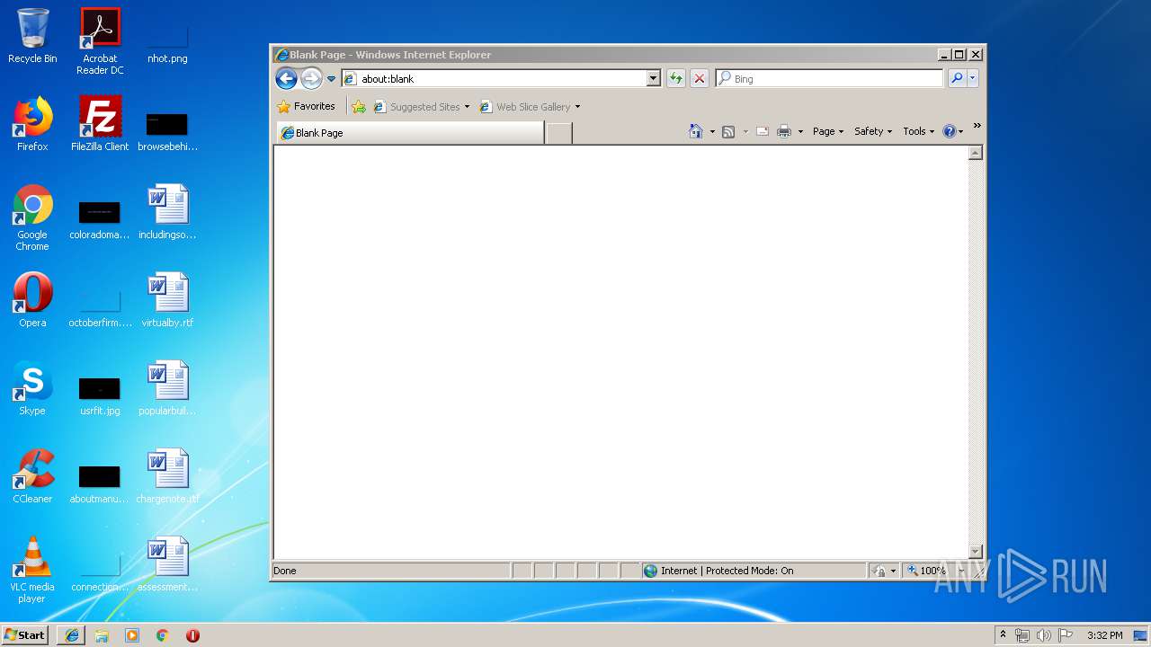
Task: Click the Help question mark icon
Action: pos(949,131)
